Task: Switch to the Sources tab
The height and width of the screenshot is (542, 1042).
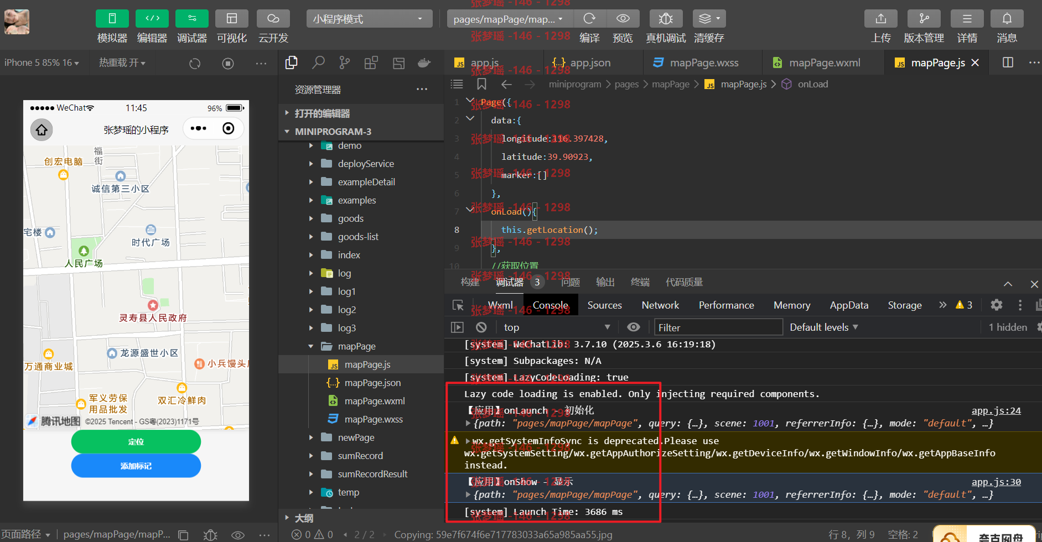Action: click(604, 305)
